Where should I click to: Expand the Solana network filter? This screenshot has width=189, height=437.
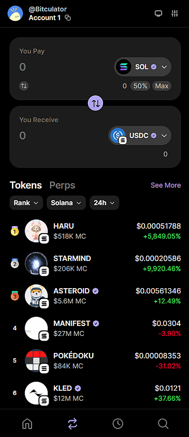pos(66,203)
